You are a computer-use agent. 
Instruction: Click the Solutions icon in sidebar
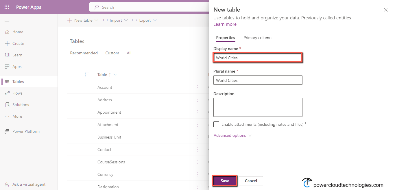point(7,105)
